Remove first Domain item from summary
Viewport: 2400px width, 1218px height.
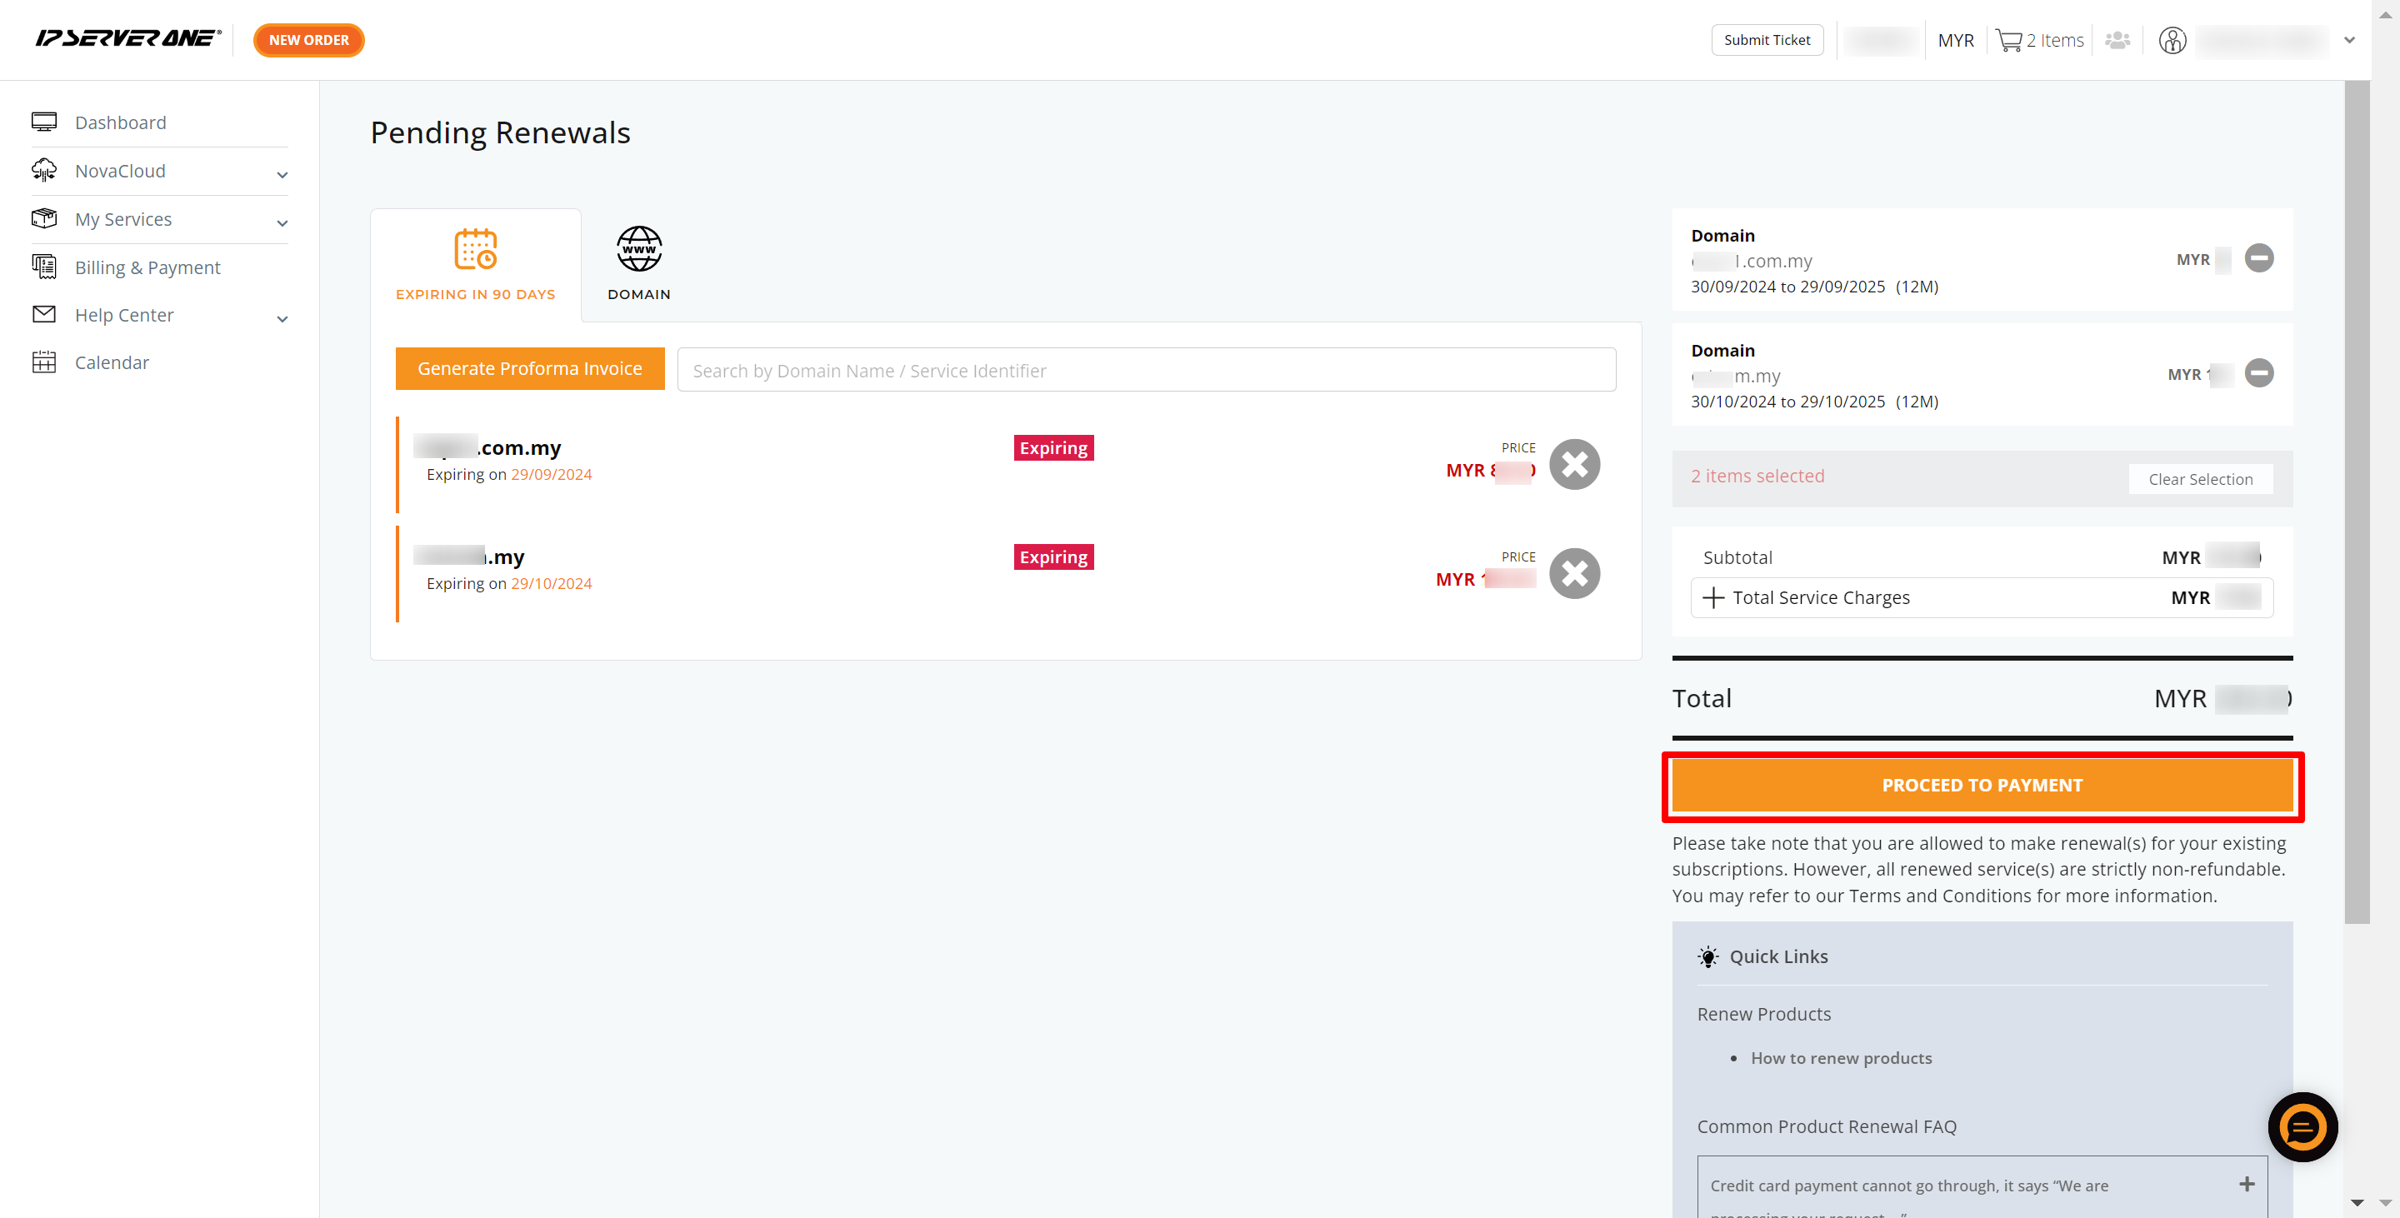tap(2258, 258)
